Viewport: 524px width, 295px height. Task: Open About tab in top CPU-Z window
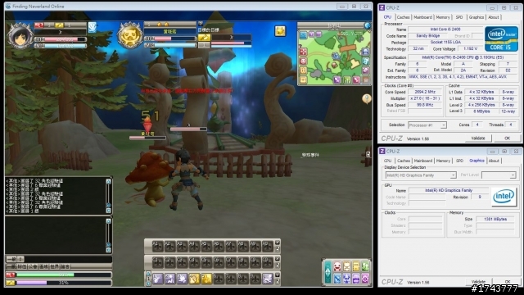click(x=494, y=17)
